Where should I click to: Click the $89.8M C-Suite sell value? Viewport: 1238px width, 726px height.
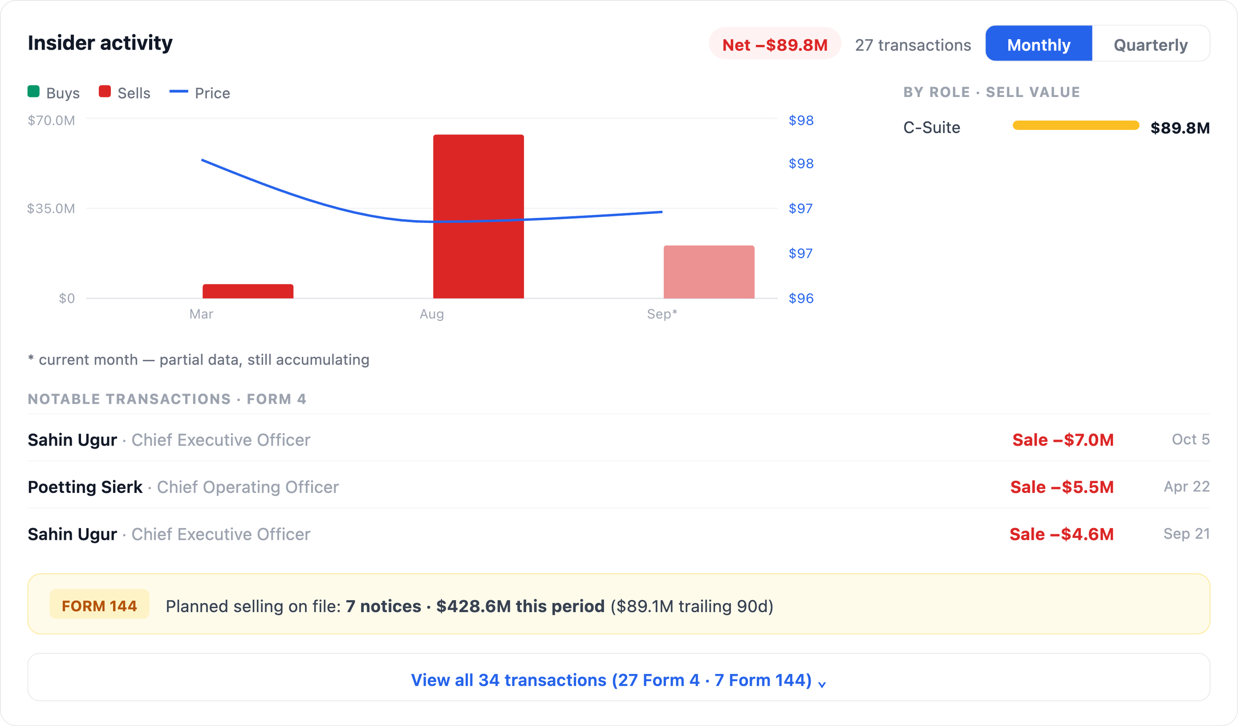[x=1180, y=128]
